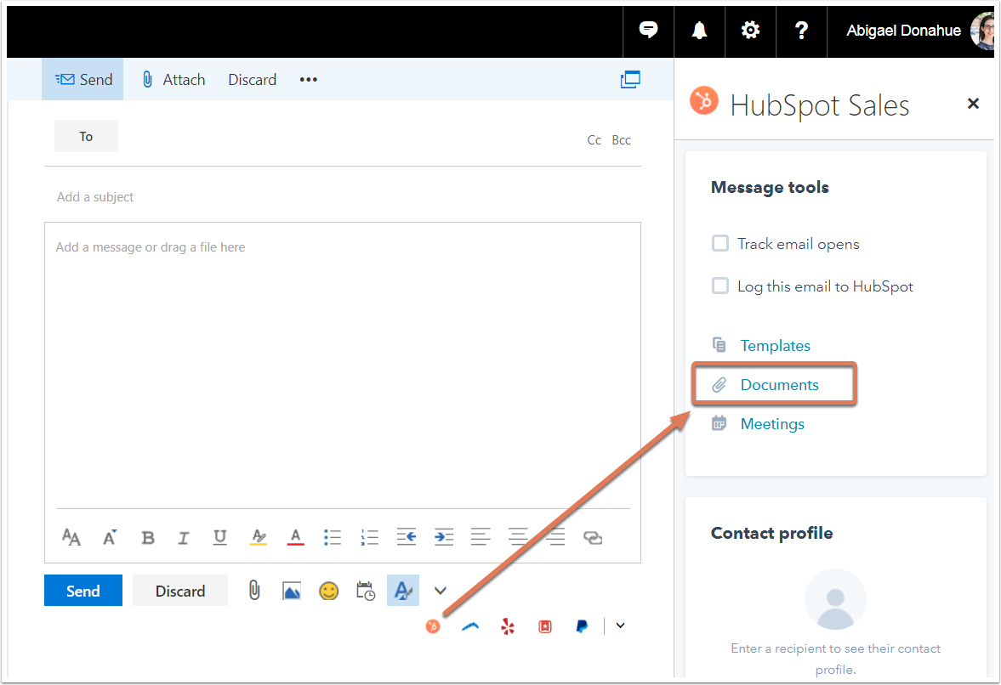Viewport: 1001px width, 685px height.
Task: Open the chat messages icon in header
Action: click(648, 30)
